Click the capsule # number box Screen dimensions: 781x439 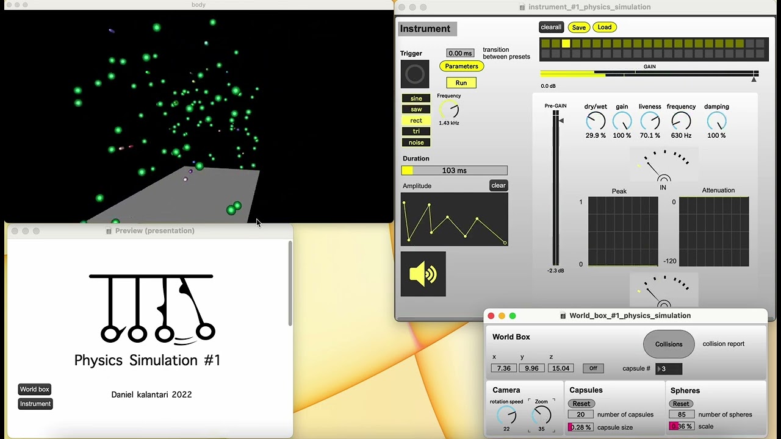pos(669,369)
